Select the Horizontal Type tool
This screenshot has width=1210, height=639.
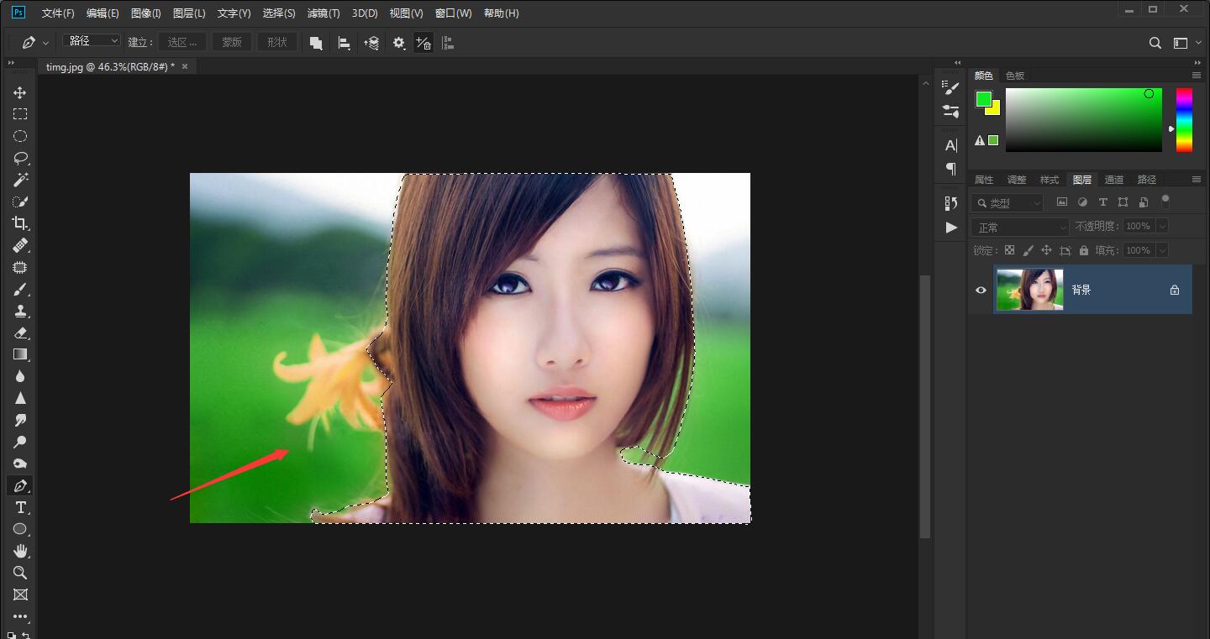pyautogui.click(x=20, y=507)
